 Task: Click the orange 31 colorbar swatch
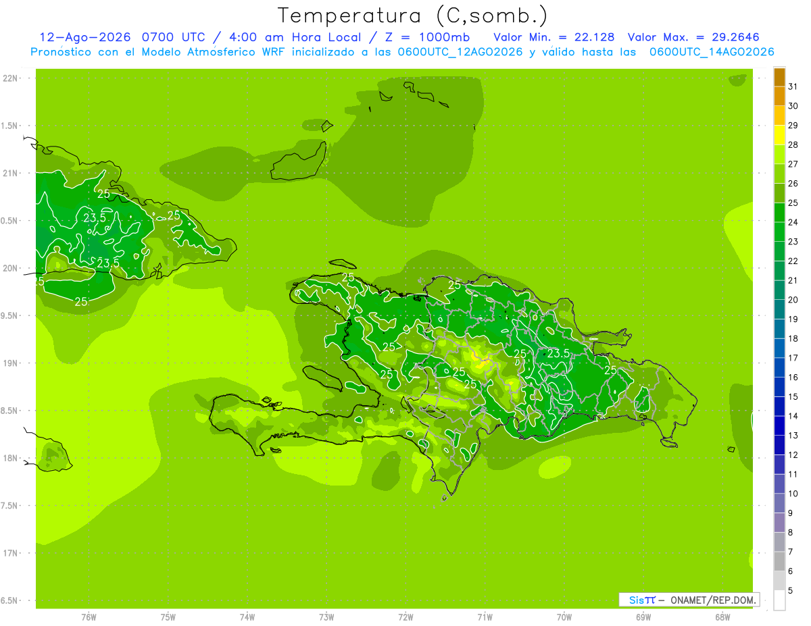click(x=779, y=77)
